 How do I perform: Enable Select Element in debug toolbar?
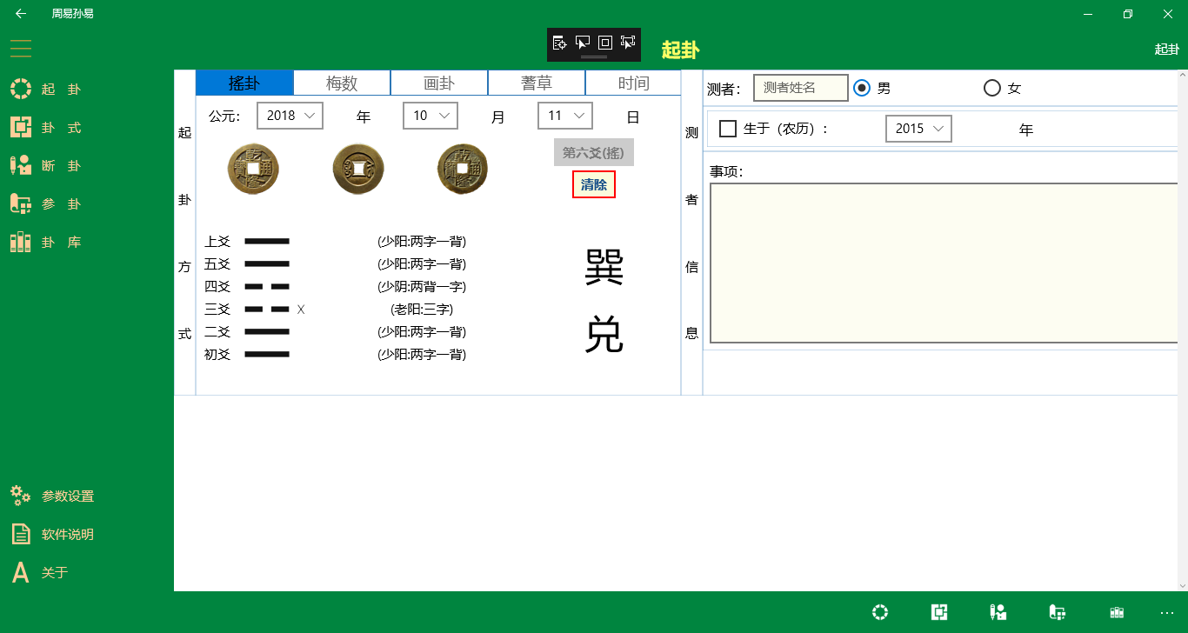583,43
